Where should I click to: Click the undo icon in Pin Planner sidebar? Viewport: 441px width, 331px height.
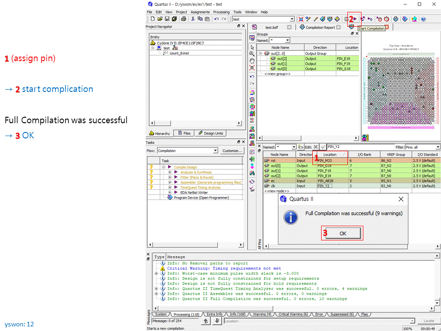click(252, 77)
